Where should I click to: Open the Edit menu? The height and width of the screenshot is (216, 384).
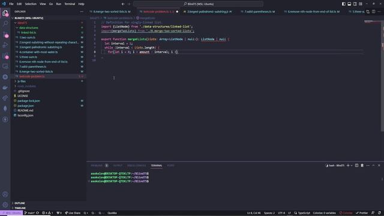coord(19,4)
